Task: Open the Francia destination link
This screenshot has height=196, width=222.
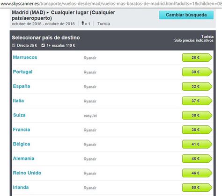Action: (22, 130)
